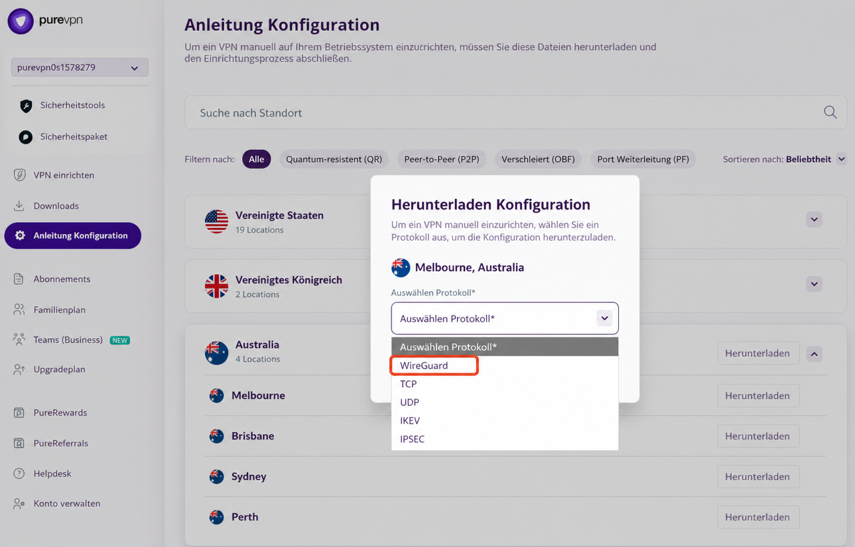Collapse the Australia locations list
The image size is (855, 547).
point(815,354)
